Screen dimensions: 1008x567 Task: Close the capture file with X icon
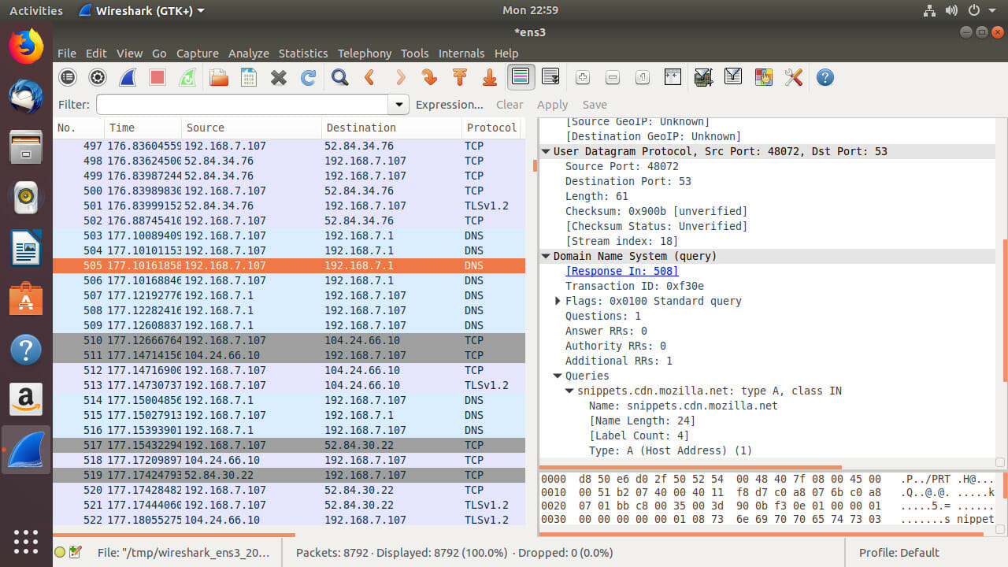278,77
